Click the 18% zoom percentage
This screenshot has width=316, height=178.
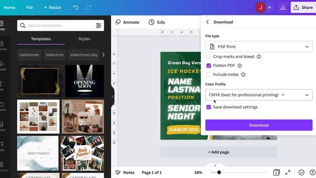(198, 173)
